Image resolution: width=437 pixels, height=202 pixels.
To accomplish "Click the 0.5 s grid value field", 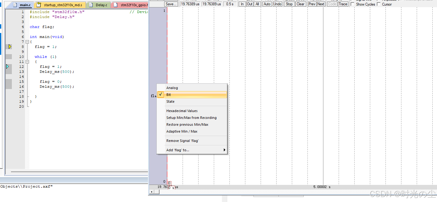I will pyautogui.click(x=230, y=4).
